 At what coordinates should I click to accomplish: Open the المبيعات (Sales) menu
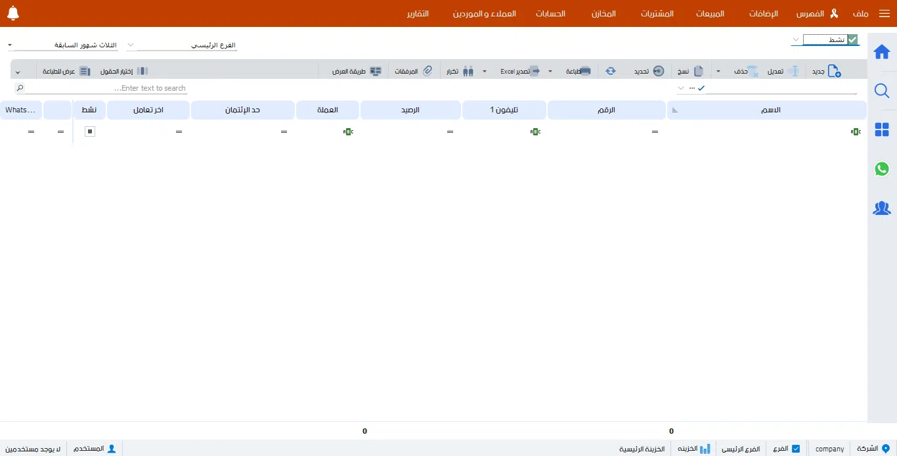click(x=710, y=14)
